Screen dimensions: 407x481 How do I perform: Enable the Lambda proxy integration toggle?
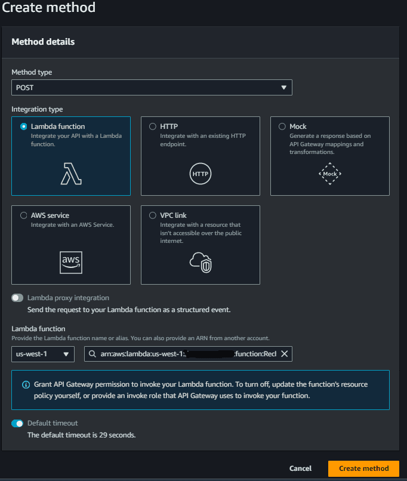(17, 298)
